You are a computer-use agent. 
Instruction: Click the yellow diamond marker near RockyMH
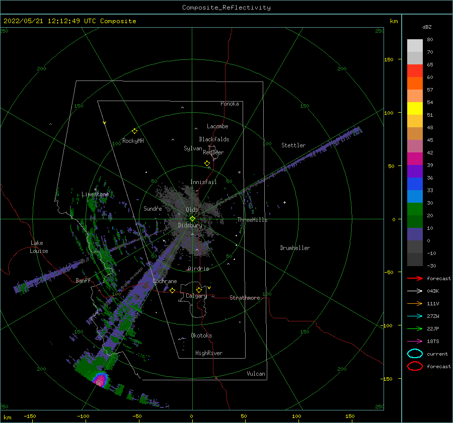point(134,131)
